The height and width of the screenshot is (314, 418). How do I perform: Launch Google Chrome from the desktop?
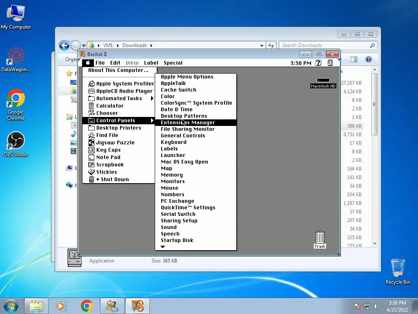(x=16, y=105)
